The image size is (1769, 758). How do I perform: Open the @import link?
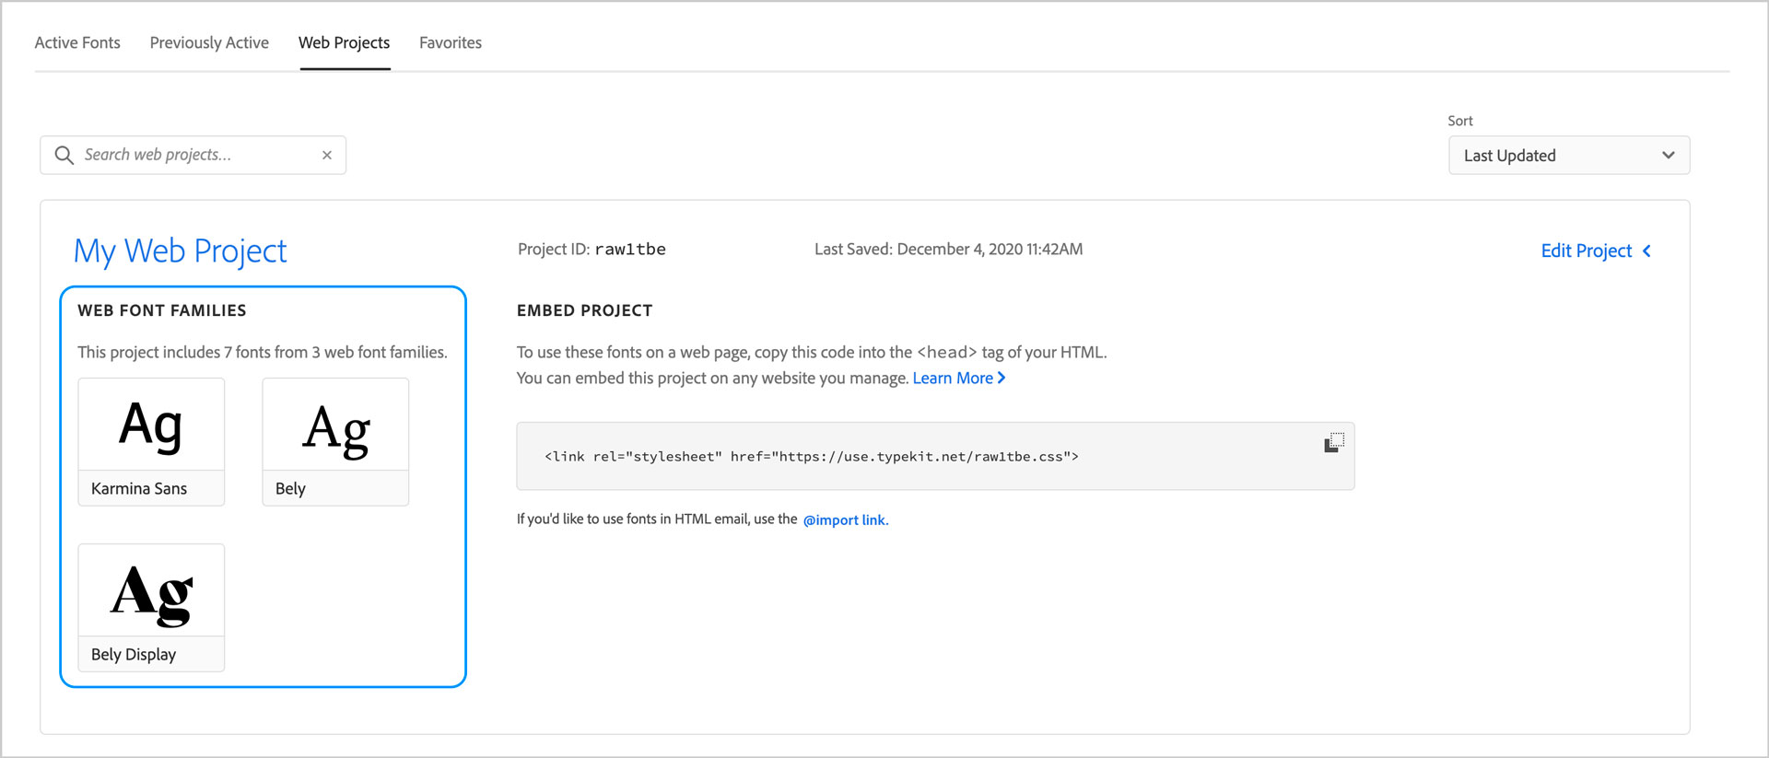[846, 519]
